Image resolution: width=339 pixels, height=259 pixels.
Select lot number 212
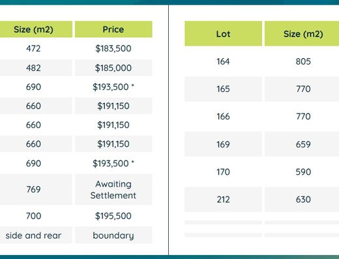click(x=223, y=200)
